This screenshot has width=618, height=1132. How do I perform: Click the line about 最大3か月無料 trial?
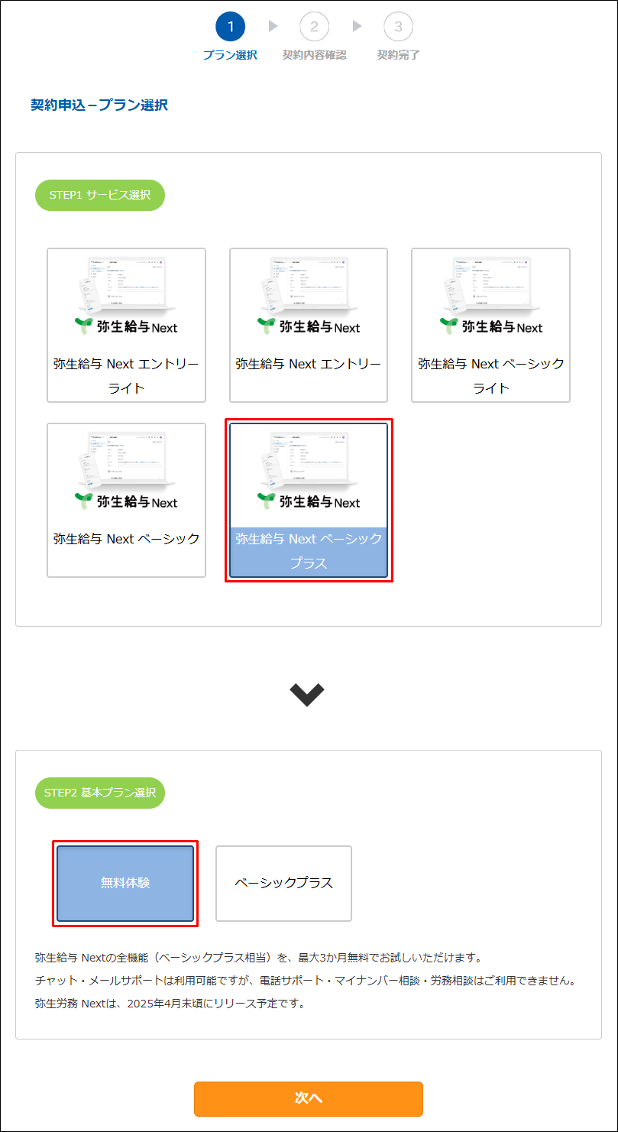tap(259, 958)
